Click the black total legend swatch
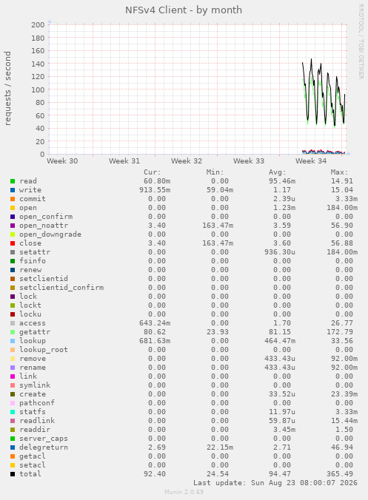 click(13, 474)
